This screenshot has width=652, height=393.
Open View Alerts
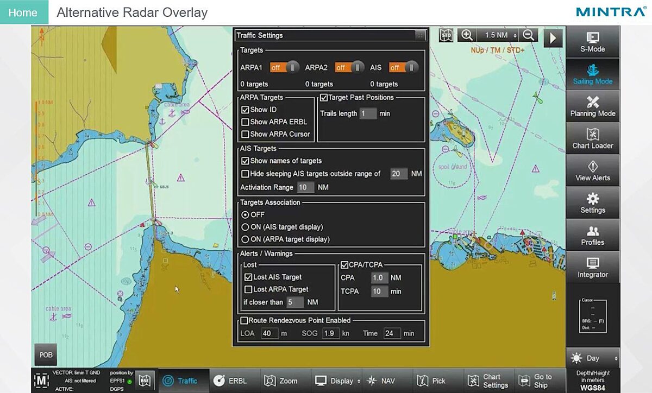[592, 170]
